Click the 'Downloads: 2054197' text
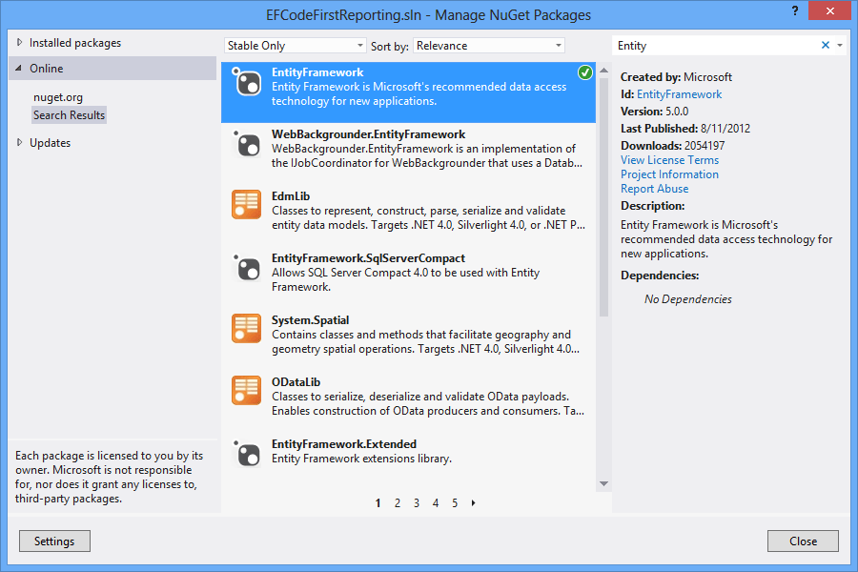The image size is (858, 572). [672, 146]
